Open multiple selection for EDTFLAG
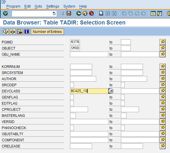The height and width of the screenshot is (153, 170). click(x=162, y=103)
